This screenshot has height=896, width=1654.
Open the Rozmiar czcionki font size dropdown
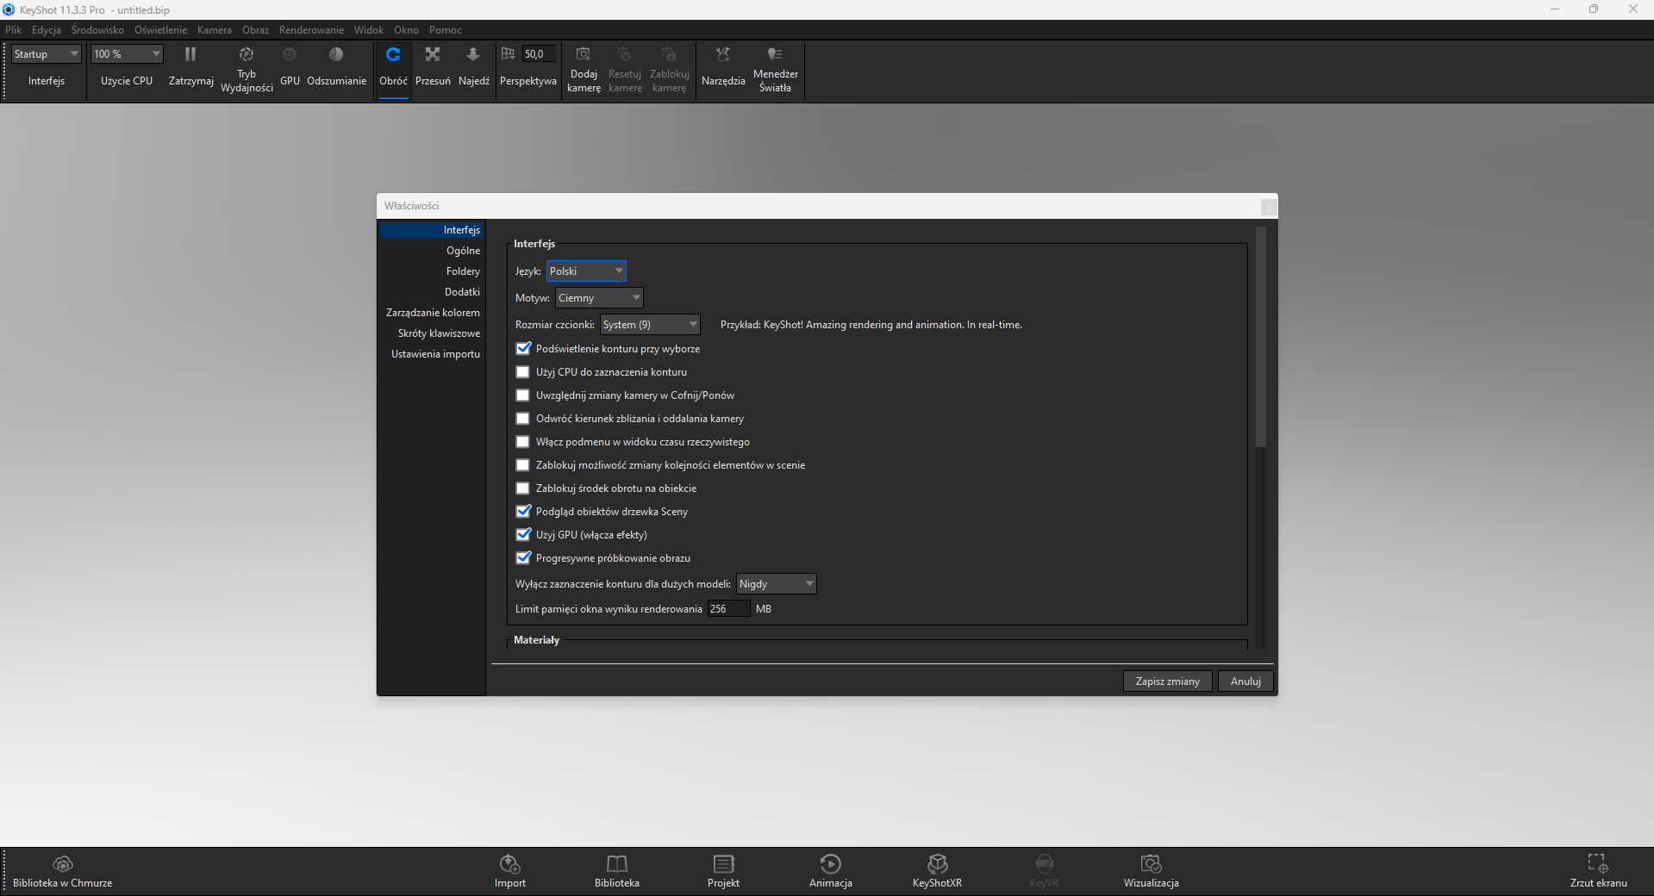(650, 325)
